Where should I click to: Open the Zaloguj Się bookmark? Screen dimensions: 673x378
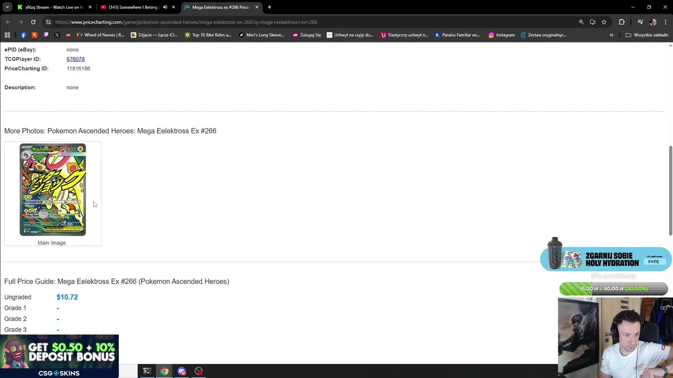[307, 35]
